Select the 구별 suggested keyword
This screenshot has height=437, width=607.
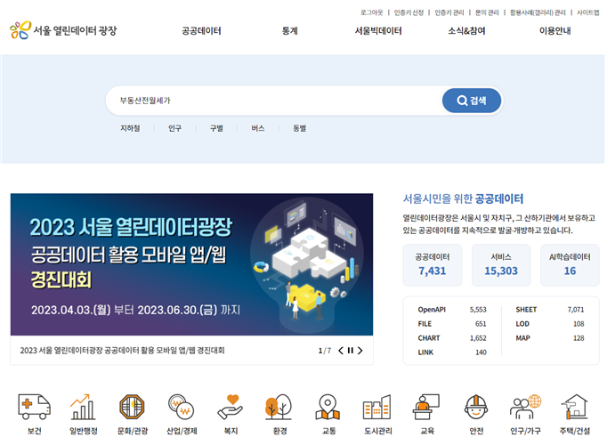tap(216, 128)
